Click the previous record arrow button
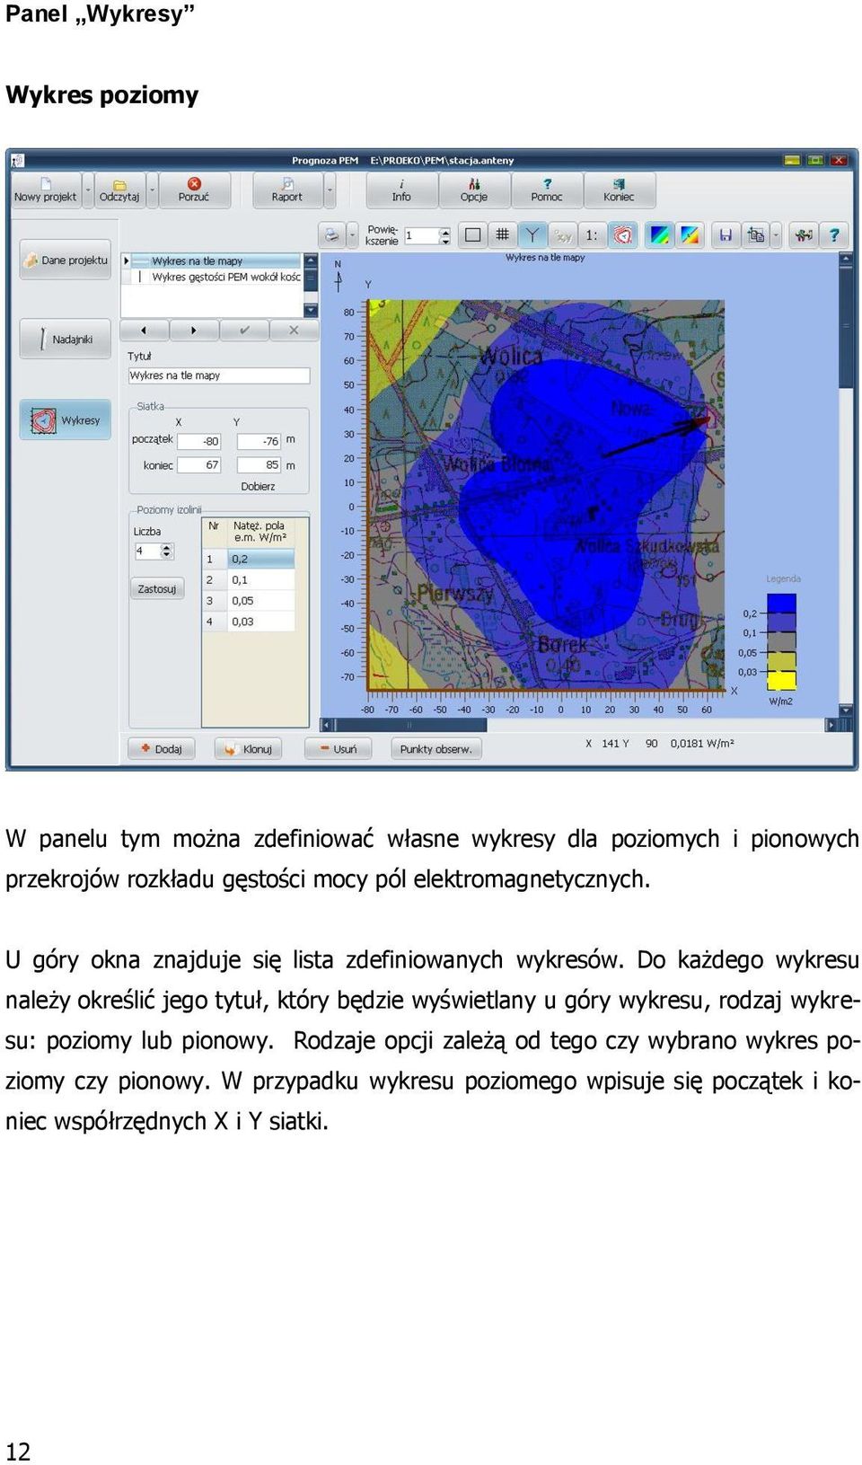 (145, 331)
